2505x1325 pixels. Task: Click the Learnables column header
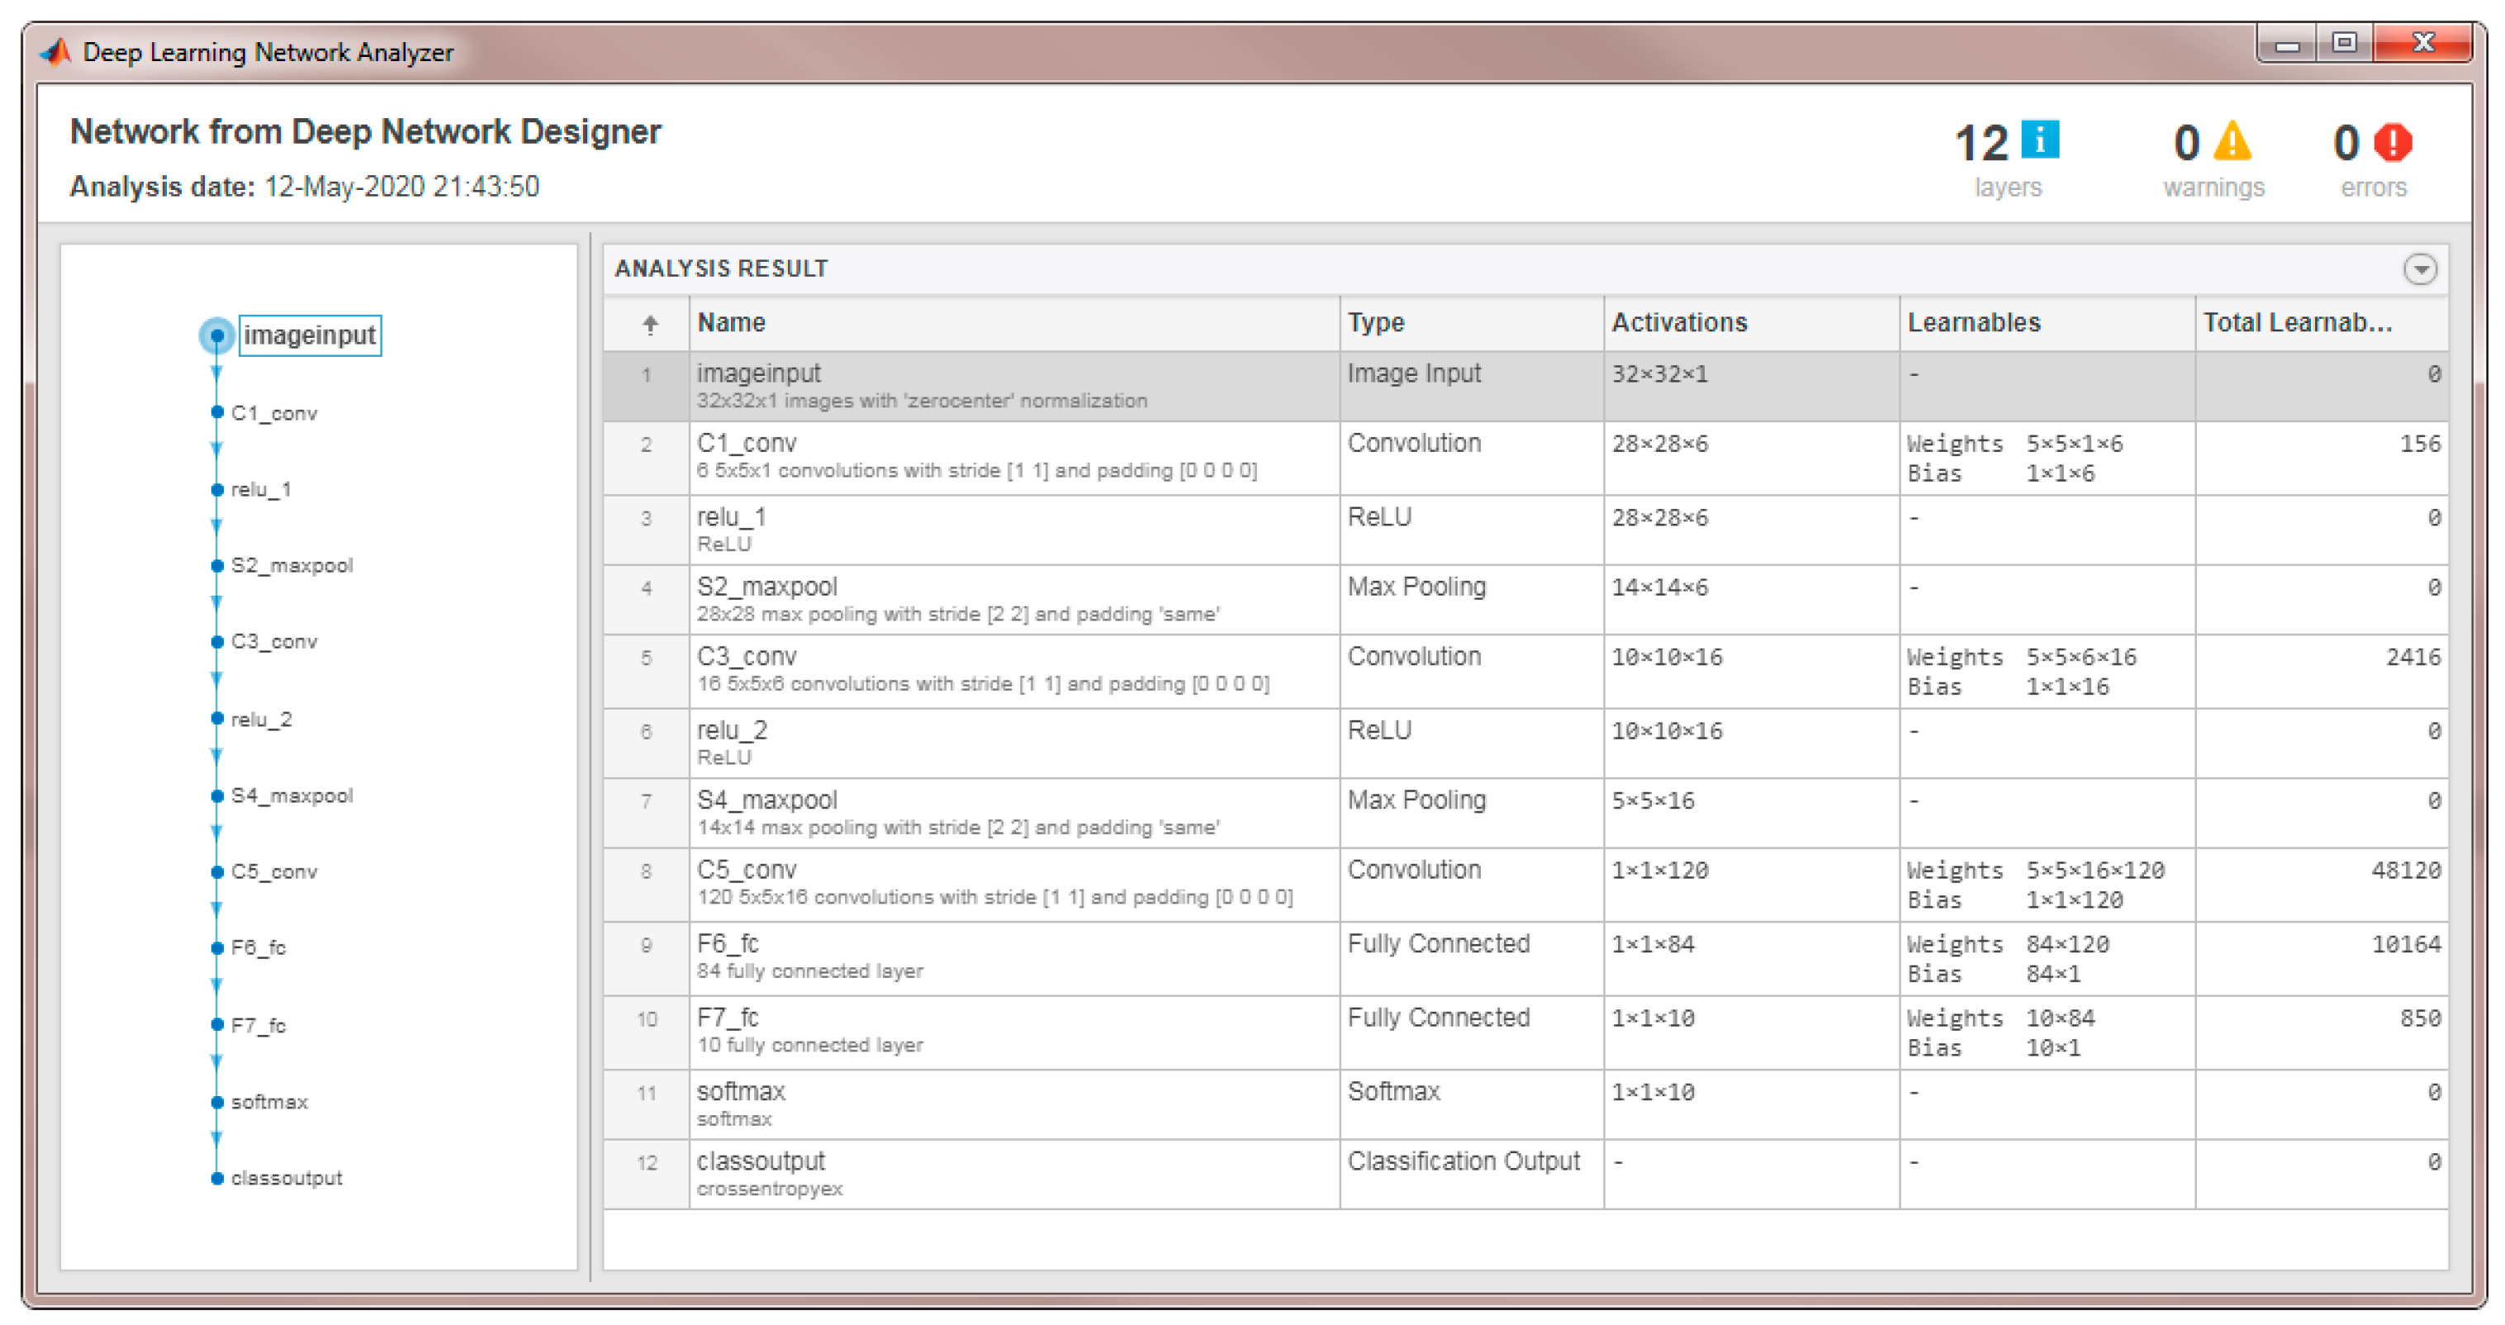pos(1973,323)
